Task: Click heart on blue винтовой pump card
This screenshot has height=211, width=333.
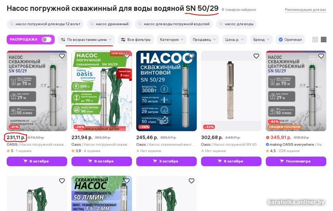Action: tap(191, 56)
